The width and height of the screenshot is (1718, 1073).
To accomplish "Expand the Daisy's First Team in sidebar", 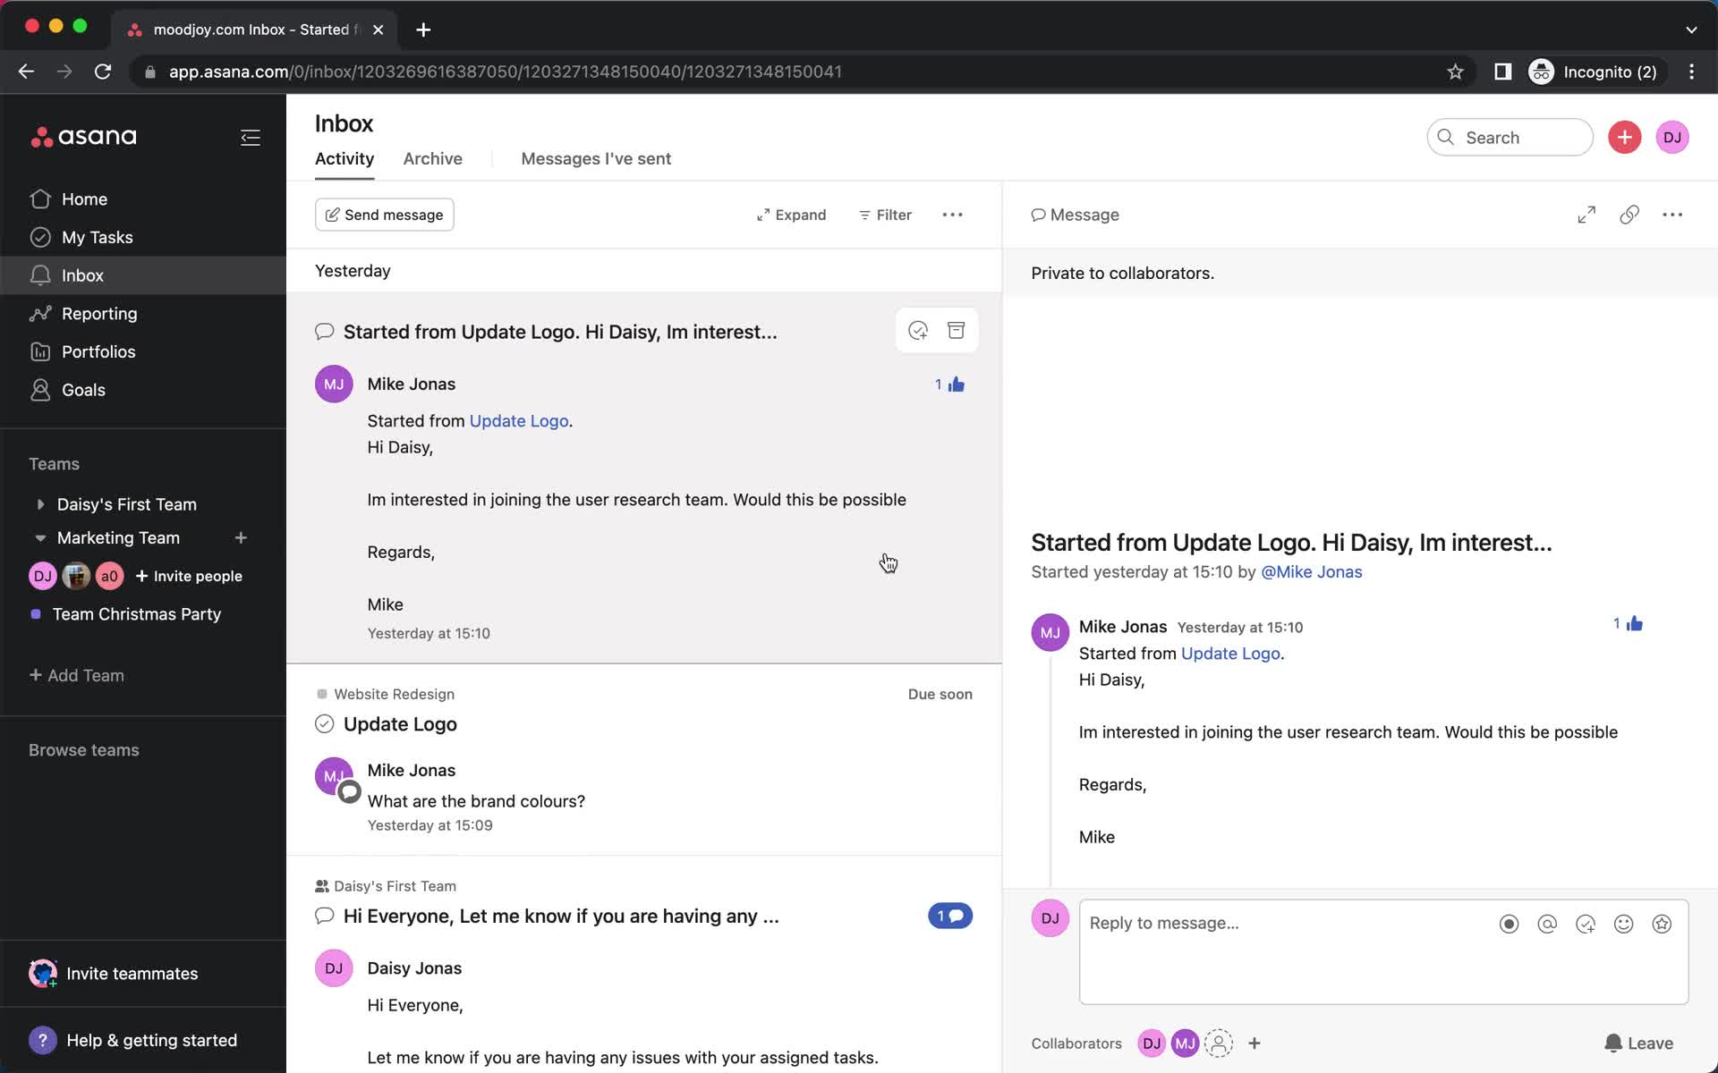I will point(38,504).
